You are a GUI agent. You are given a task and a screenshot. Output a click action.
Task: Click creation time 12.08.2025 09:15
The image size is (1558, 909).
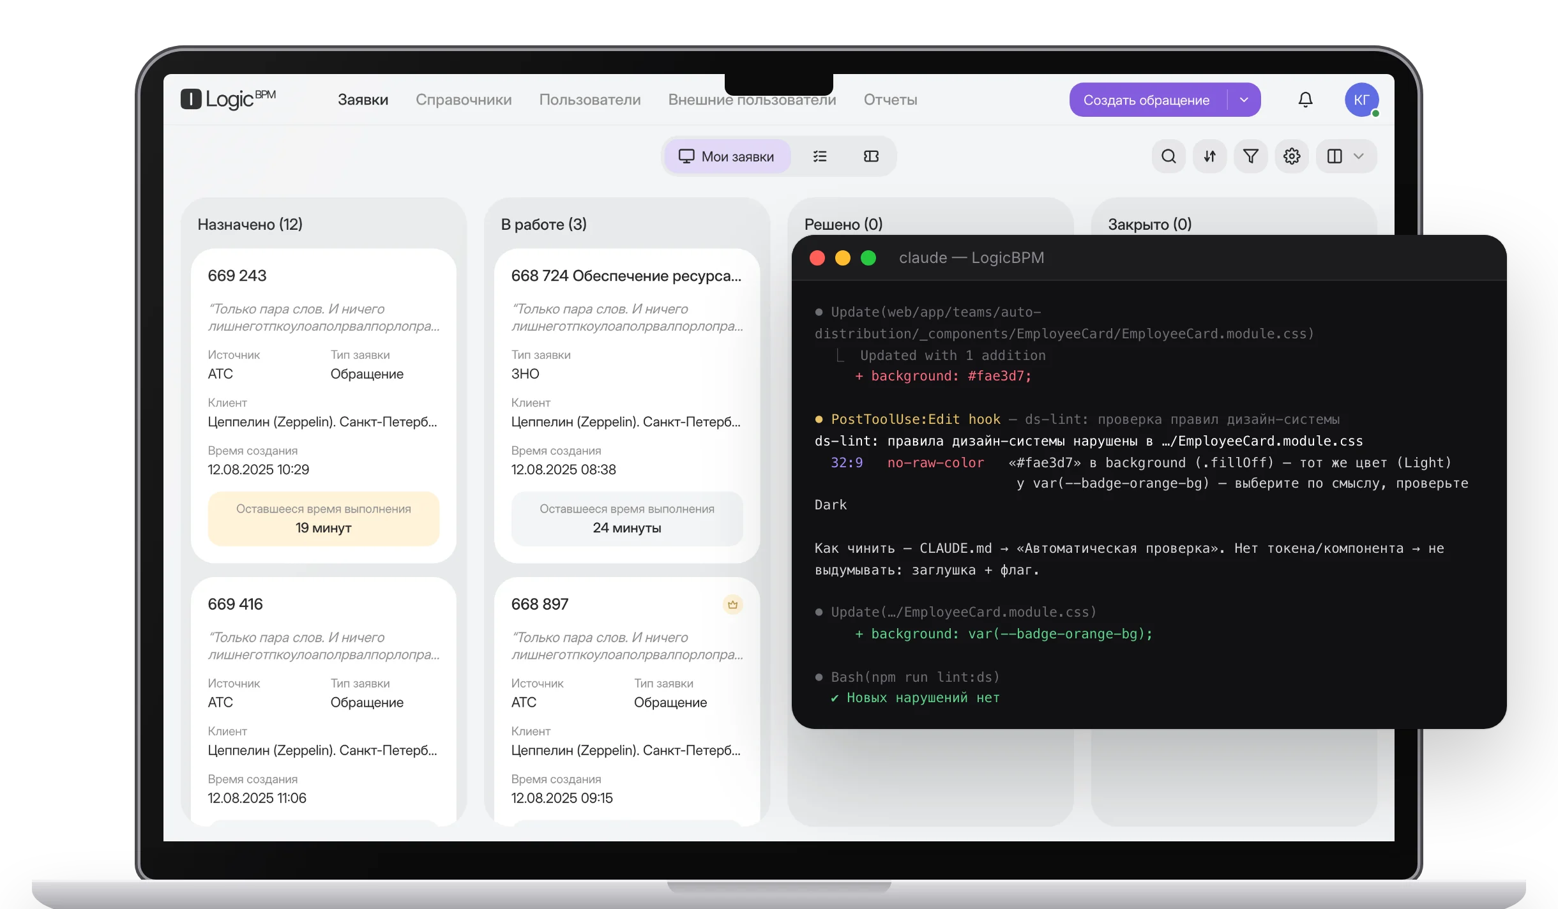[562, 799]
